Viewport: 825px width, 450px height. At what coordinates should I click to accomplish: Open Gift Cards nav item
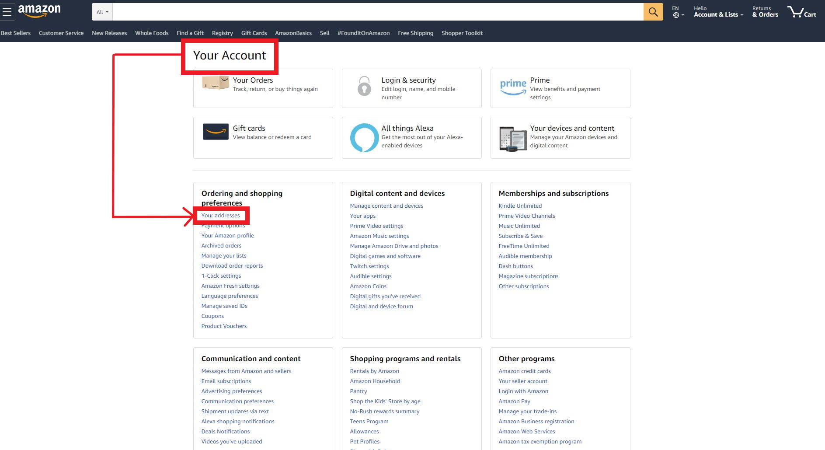pyautogui.click(x=254, y=33)
